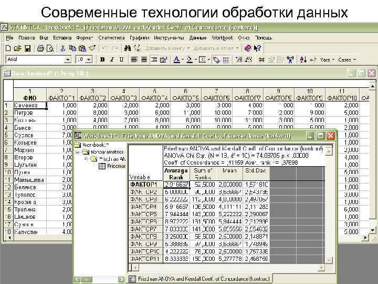Viewport: 378px width, 284px height.
Task: Click the help books icon
Action: pos(248,48)
